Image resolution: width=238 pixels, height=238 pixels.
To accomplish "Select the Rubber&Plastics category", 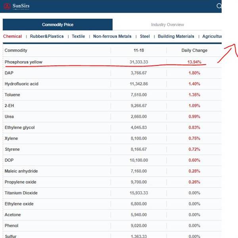I will pyautogui.click(x=47, y=36).
